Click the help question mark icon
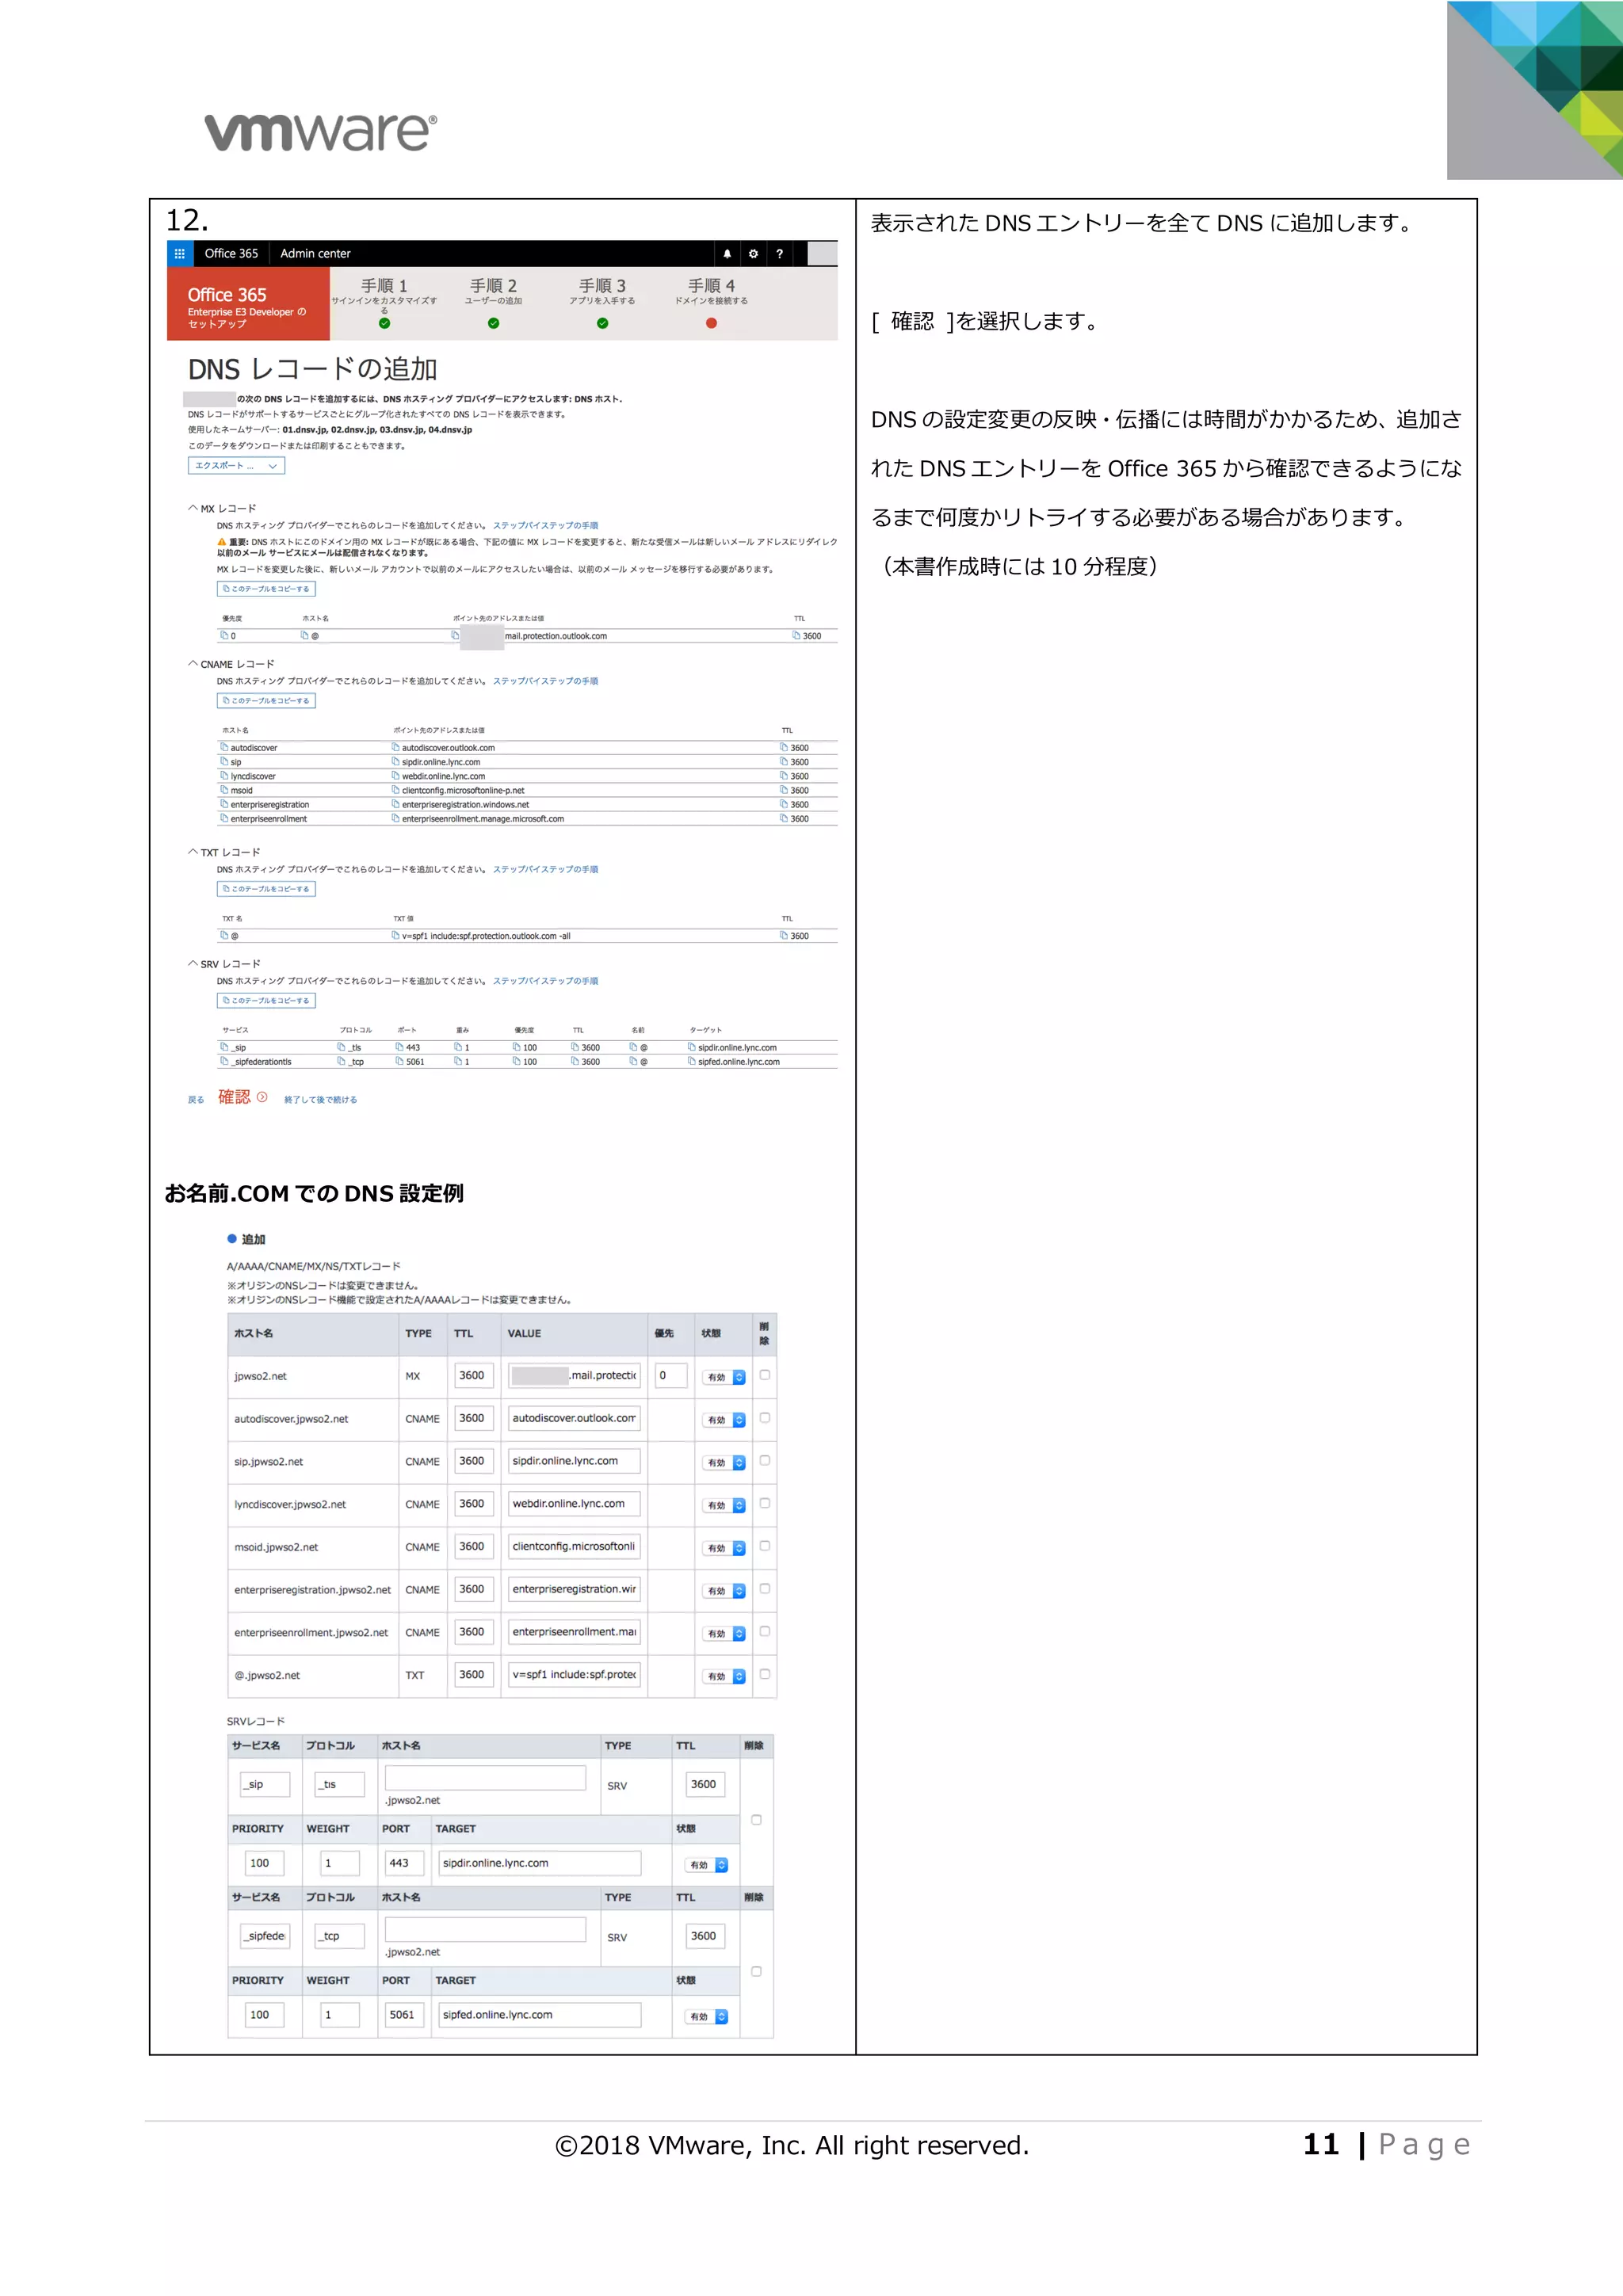The width and height of the screenshot is (1623, 2296). click(x=779, y=254)
